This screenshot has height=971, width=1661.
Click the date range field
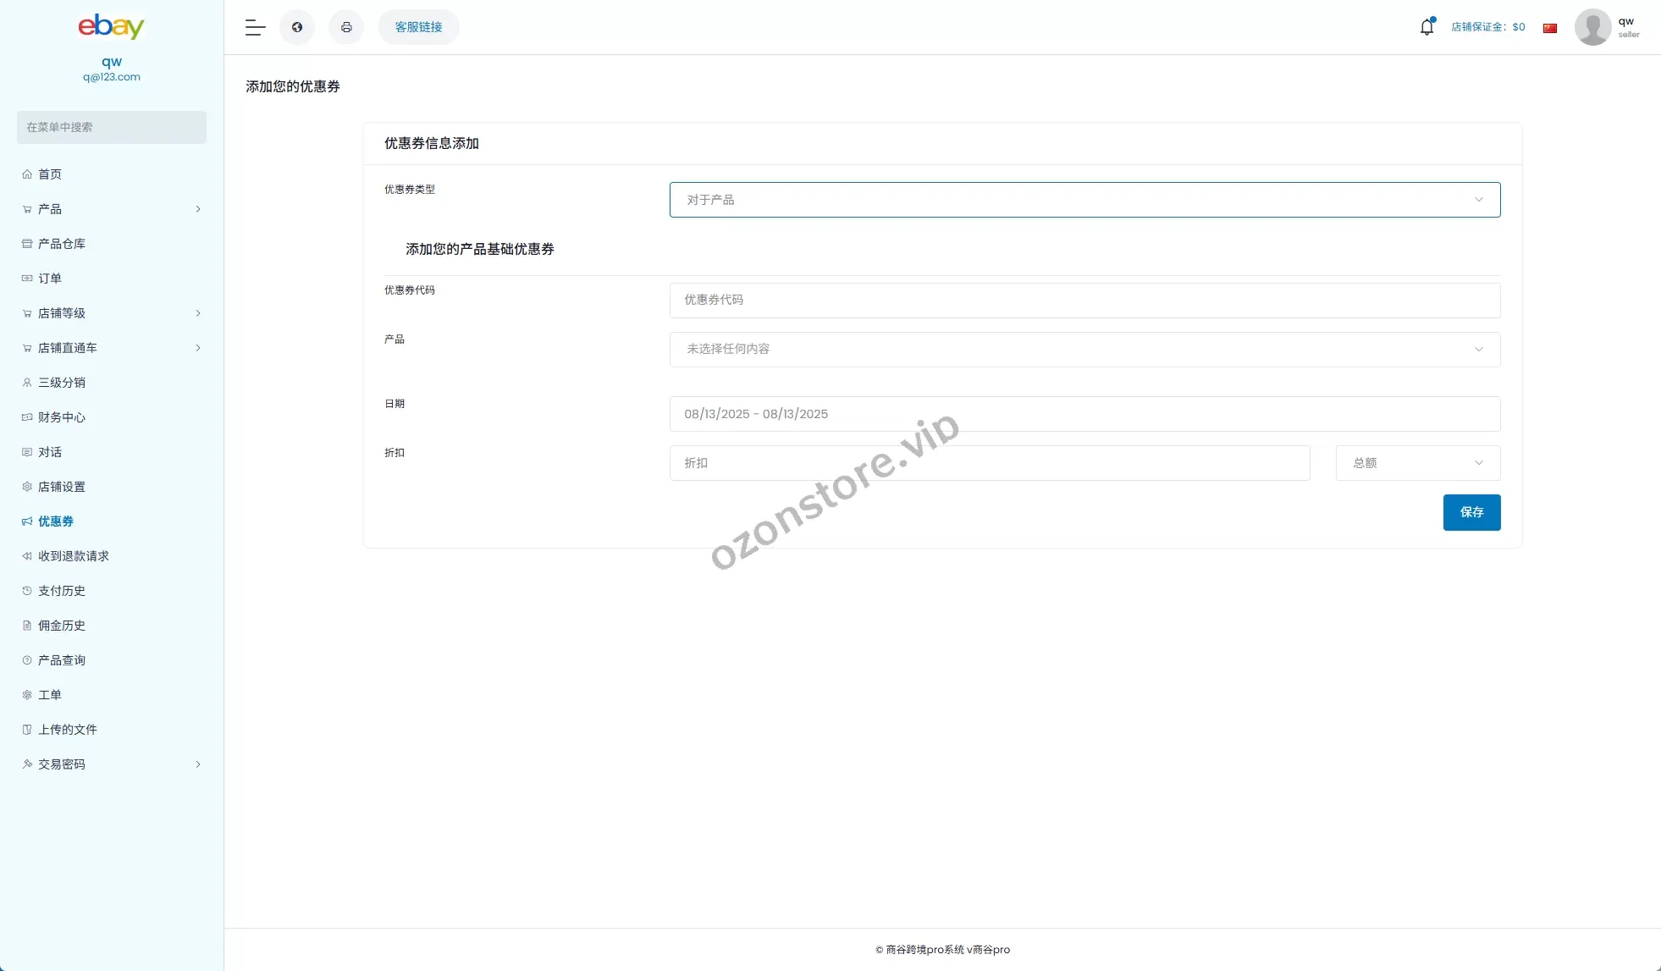click(1084, 414)
